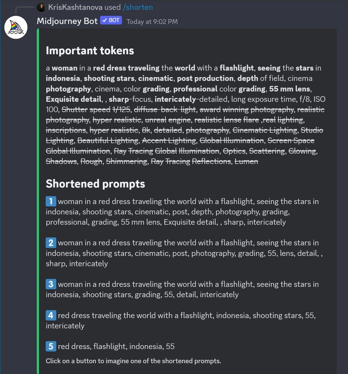The image size is (348, 374).
Task: Click the struck-through text Ray Tracing Reflections
Action: (x=191, y=162)
